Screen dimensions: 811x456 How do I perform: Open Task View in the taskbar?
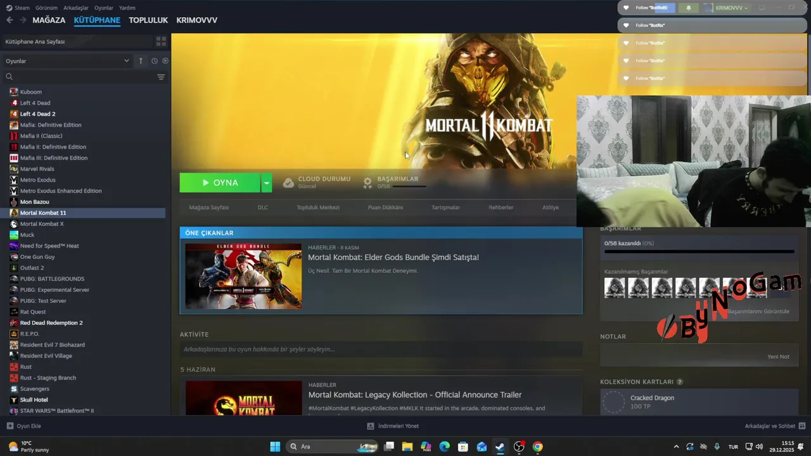[x=389, y=446]
